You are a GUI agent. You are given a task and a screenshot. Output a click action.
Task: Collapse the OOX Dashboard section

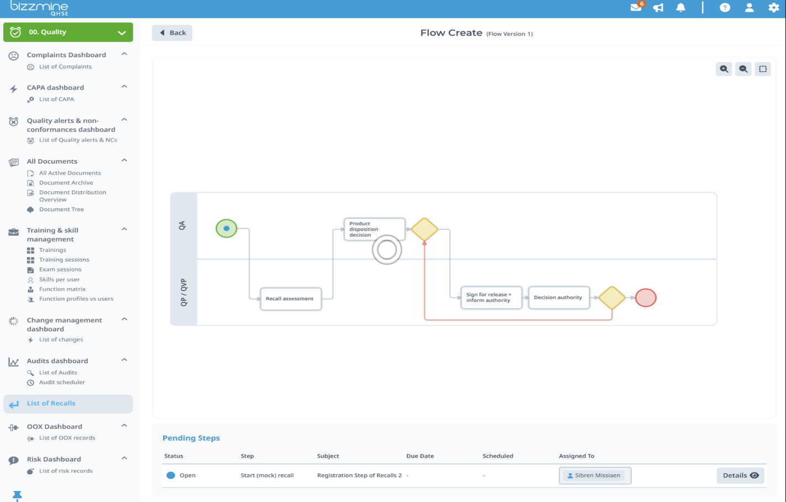pyautogui.click(x=124, y=426)
